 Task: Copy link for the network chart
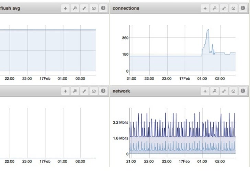tap(224, 91)
